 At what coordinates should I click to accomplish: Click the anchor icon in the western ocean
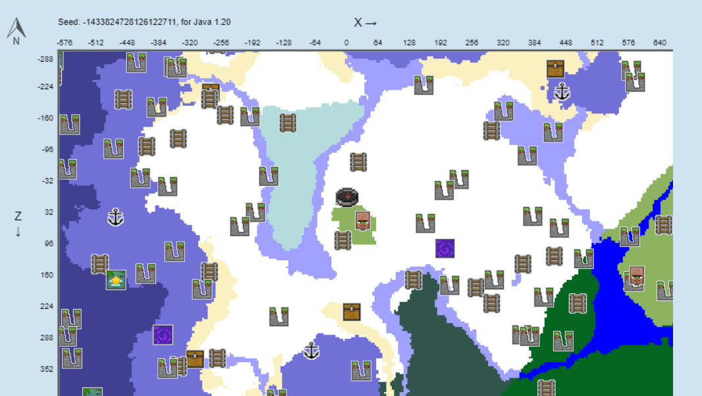[x=117, y=218]
